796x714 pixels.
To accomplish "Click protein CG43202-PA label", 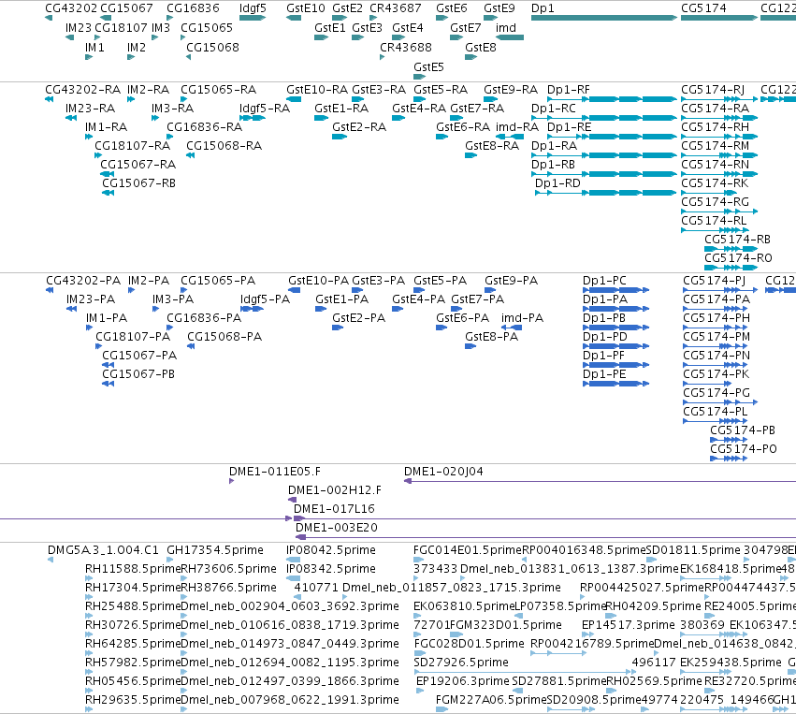I will [83, 281].
